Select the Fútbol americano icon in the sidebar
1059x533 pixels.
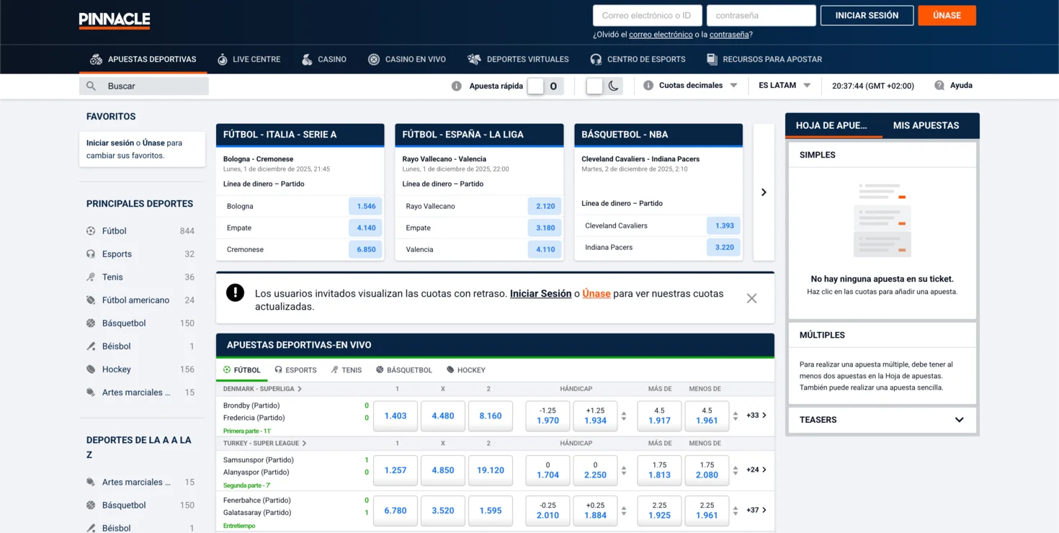pyautogui.click(x=91, y=300)
